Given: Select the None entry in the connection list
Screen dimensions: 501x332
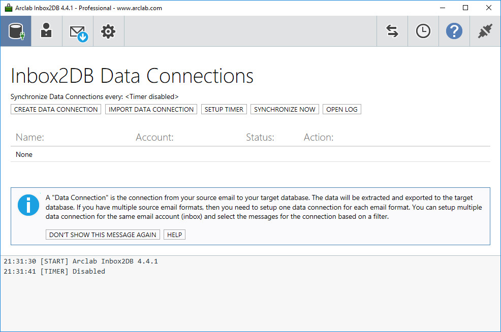Looking at the screenshot, I should [x=24, y=154].
